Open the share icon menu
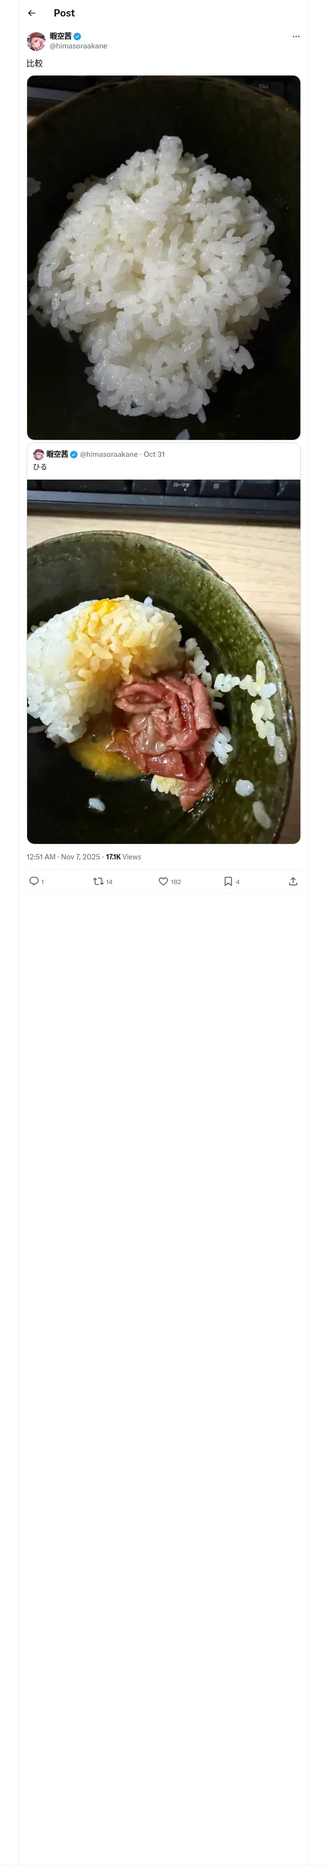Screen dimensions: 327x1866 293,881
